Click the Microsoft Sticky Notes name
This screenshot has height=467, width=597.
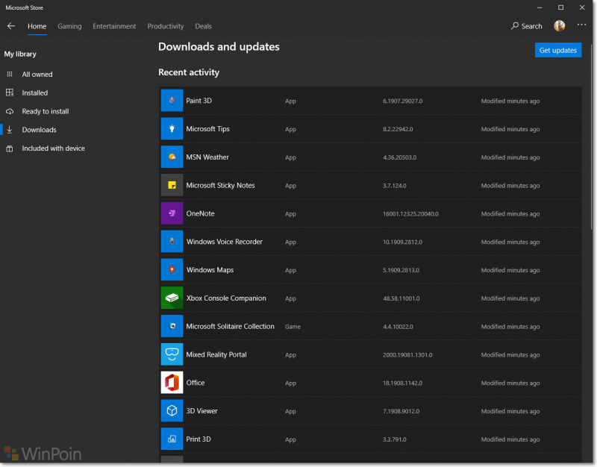[x=220, y=185]
